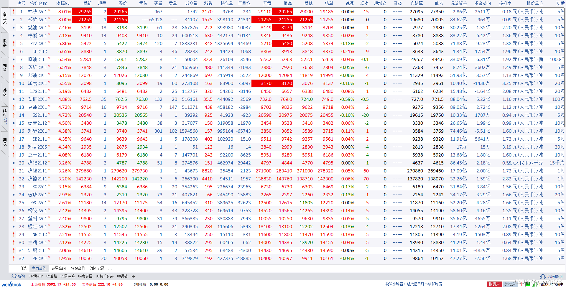The height and width of the screenshot is (288, 566).
Task: Click the green signal bars status icon
Action: [x=534, y=284]
